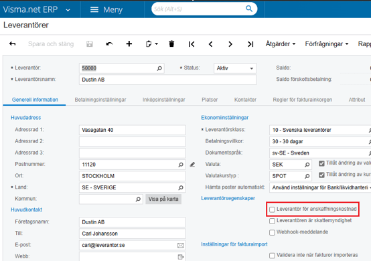
Task: Click the Inställningar för fakturaimport heading
Action: [x=234, y=244]
